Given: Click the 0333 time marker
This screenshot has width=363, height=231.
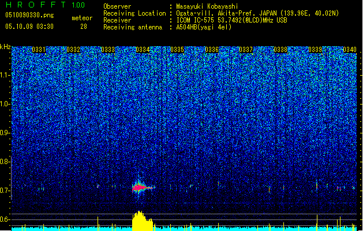Looking at the screenshot, I should point(108,50).
